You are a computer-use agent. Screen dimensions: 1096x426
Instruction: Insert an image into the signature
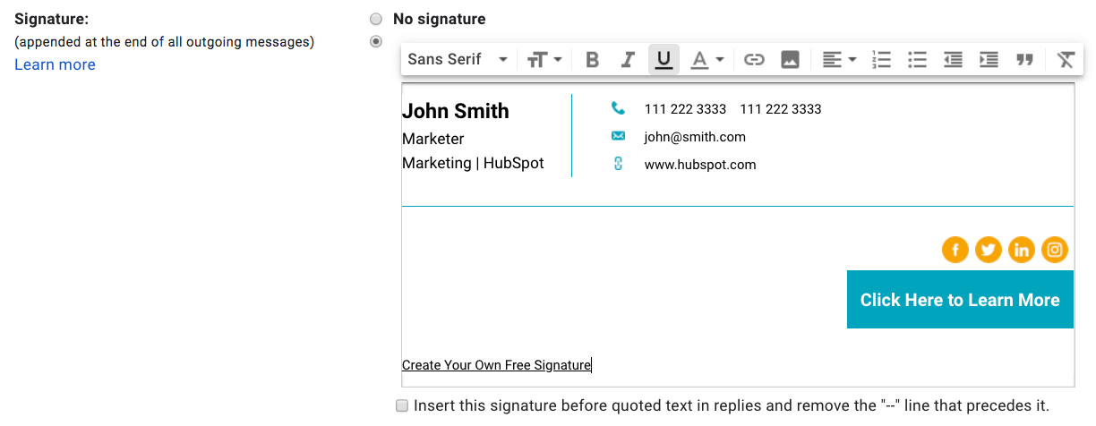click(790, 60)
